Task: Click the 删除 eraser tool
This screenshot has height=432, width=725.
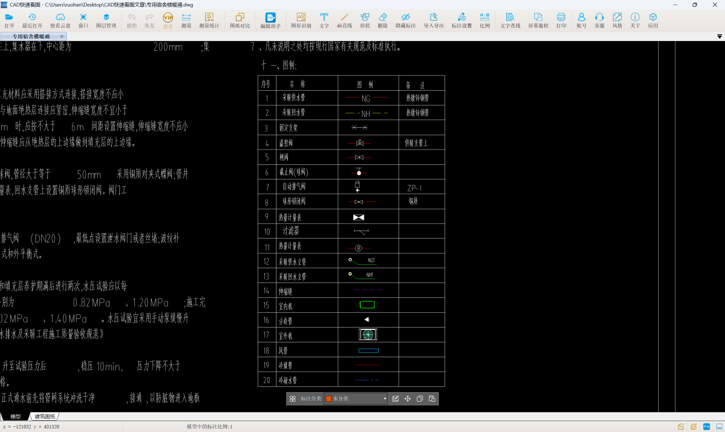Action: 383,21
